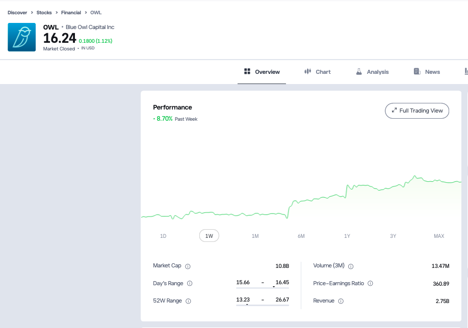Go to the News tab
The height and width of the screenshot is (328, 468).
tap(427, 72)
